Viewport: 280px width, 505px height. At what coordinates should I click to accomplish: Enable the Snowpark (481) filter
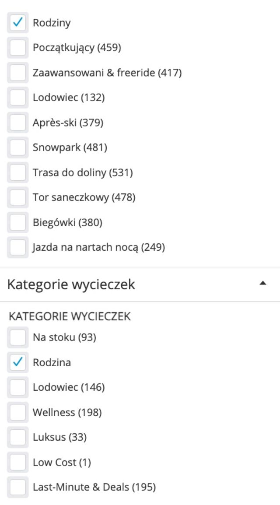[x=17, y=147]
